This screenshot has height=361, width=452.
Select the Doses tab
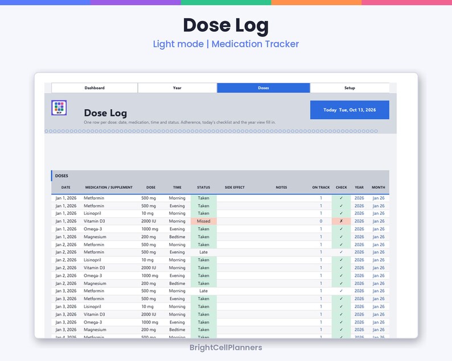(x=264, y=88)
